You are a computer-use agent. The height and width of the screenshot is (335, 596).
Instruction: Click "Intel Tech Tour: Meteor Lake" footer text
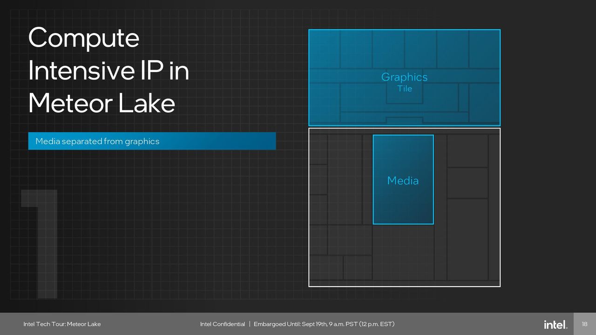62,324
